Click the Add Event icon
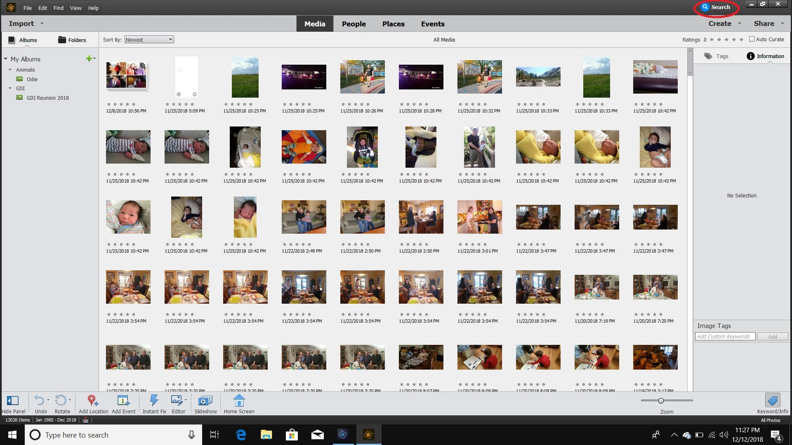 click(123, 401)
